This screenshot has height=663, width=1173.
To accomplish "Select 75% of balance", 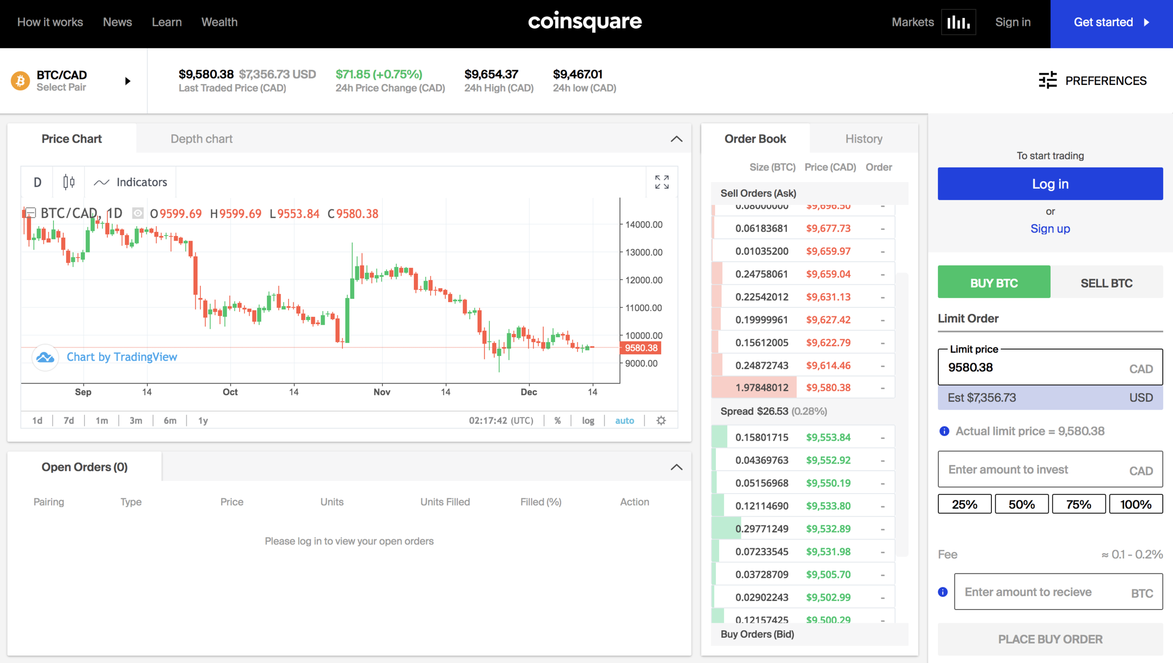I will click(x=1079, y=504).
